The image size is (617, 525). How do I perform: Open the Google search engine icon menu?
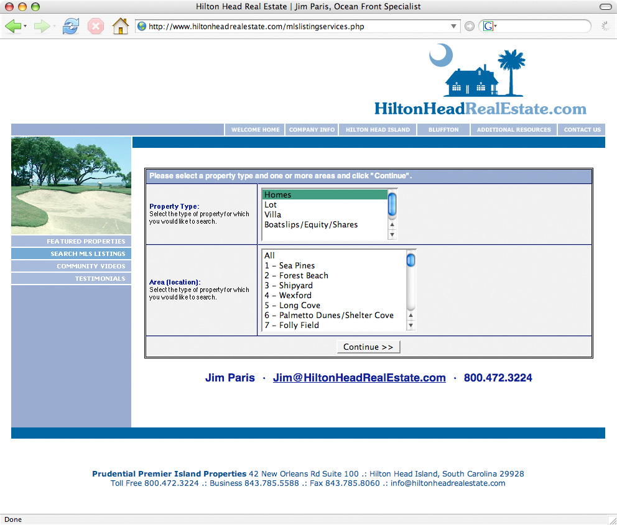point(489,26)
